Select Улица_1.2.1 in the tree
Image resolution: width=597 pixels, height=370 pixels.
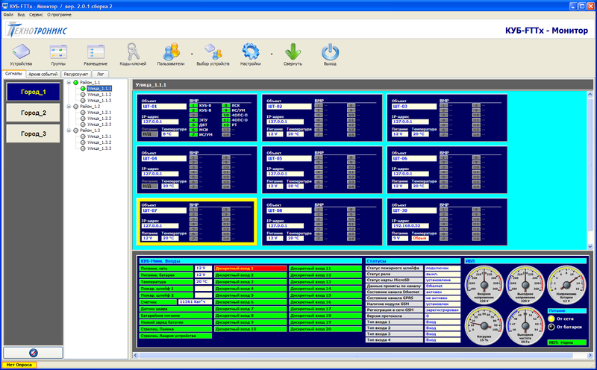(99, 113)
